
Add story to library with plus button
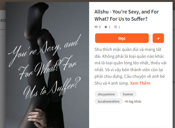(158, 38)
